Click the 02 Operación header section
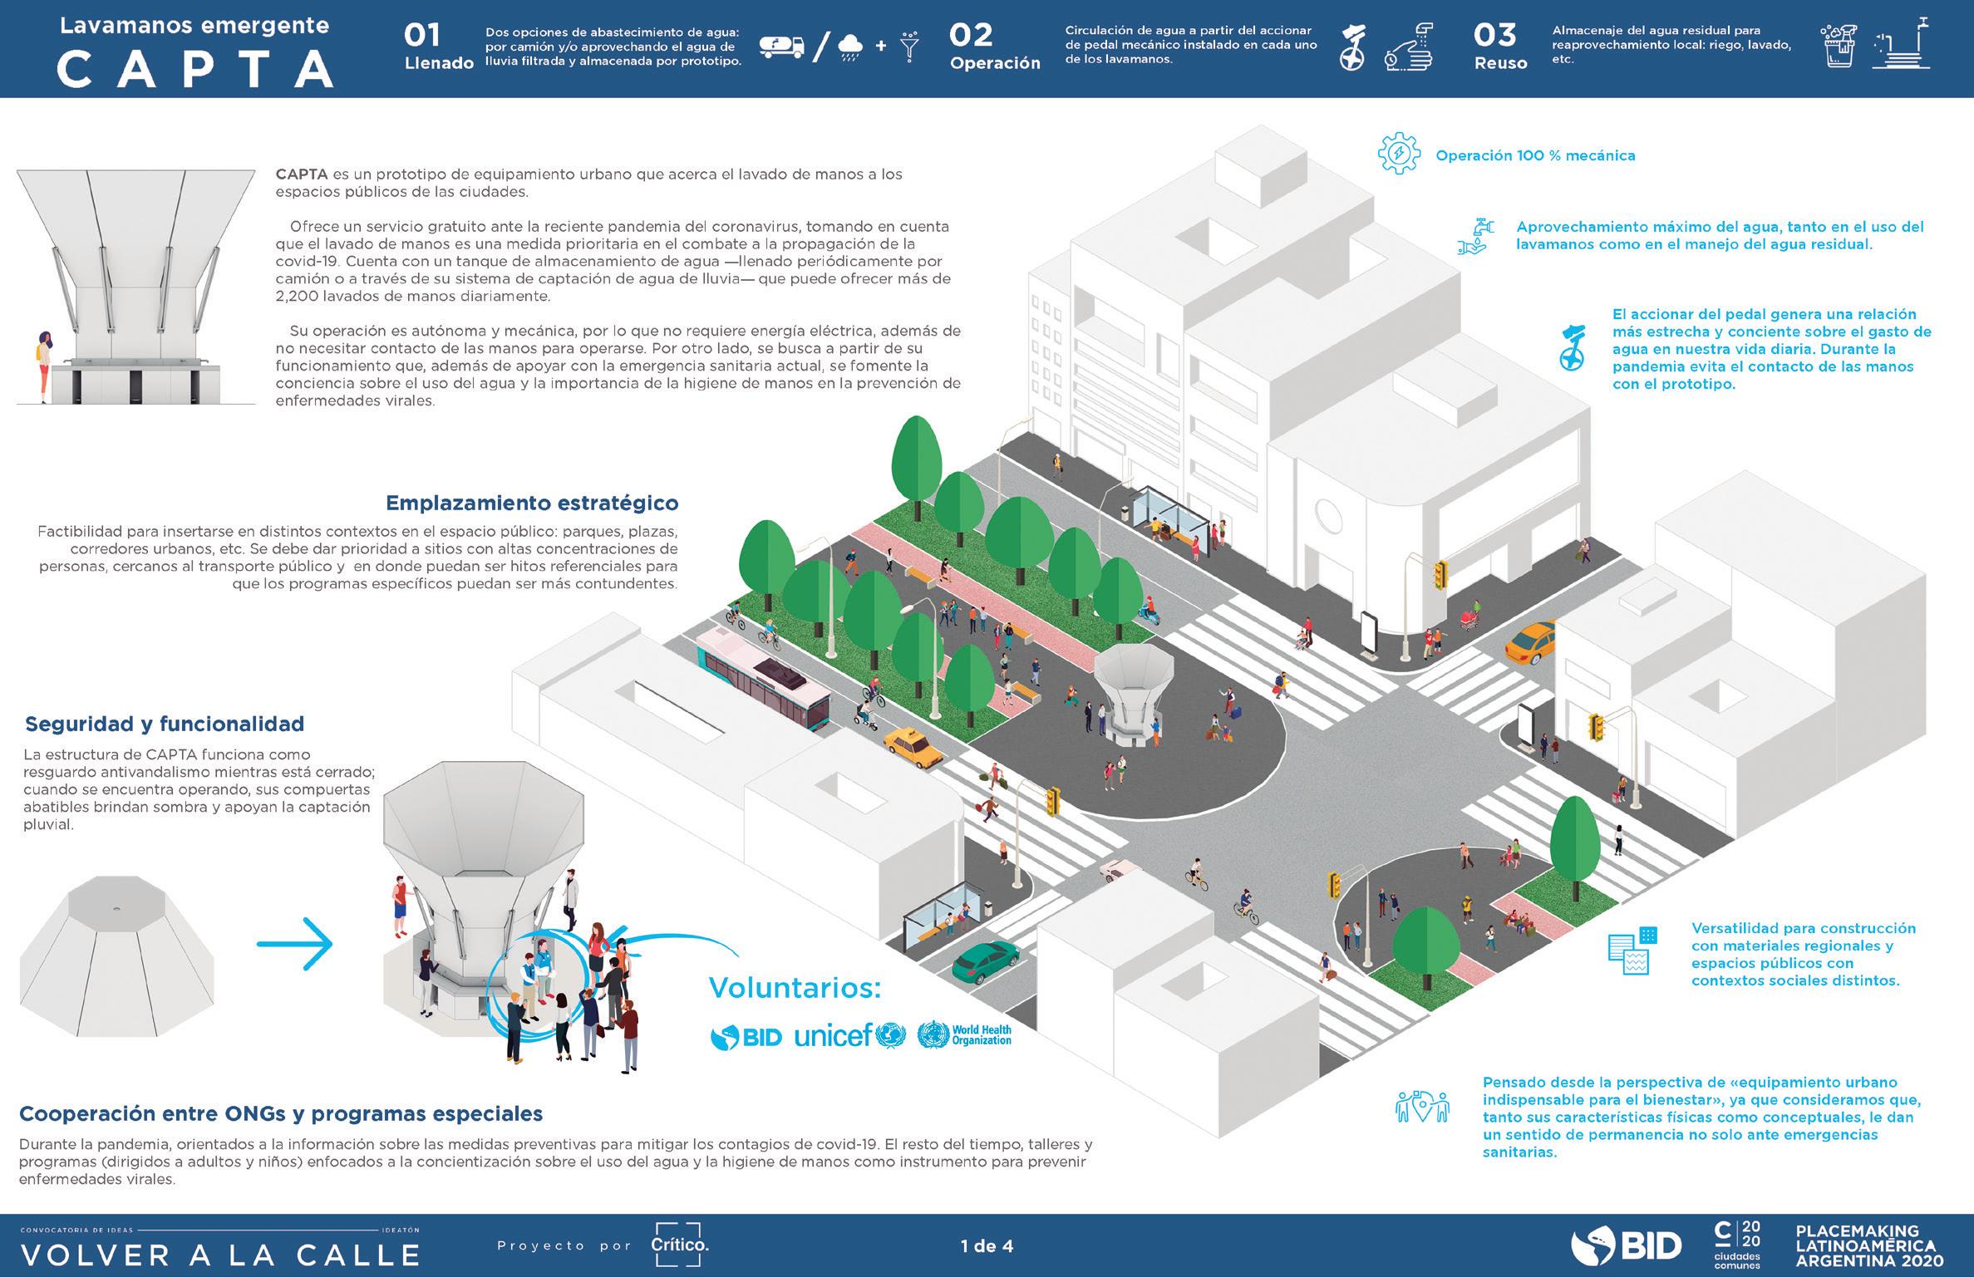This screenshot has height=1277, width=1974. click(x=995, y=47)
